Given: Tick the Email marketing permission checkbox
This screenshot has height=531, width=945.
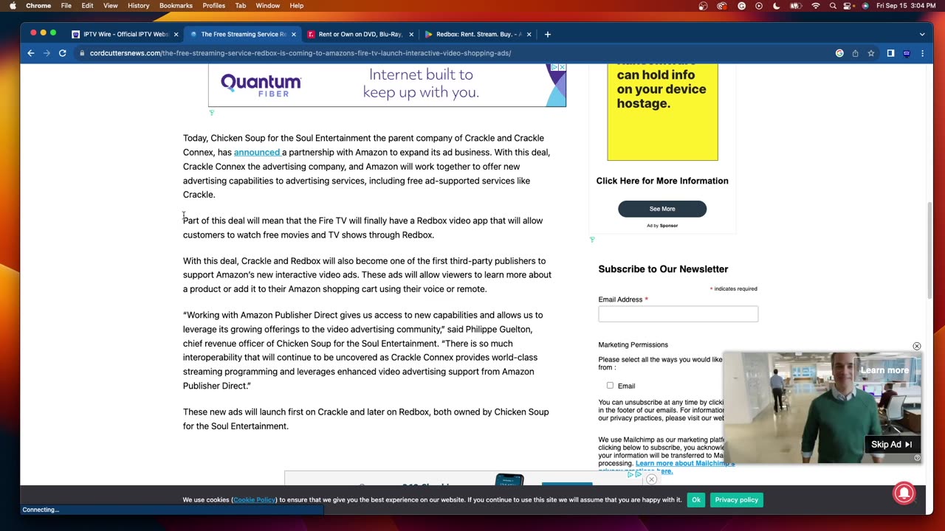Looking at the screenshot, I should (x=610, y=386).
